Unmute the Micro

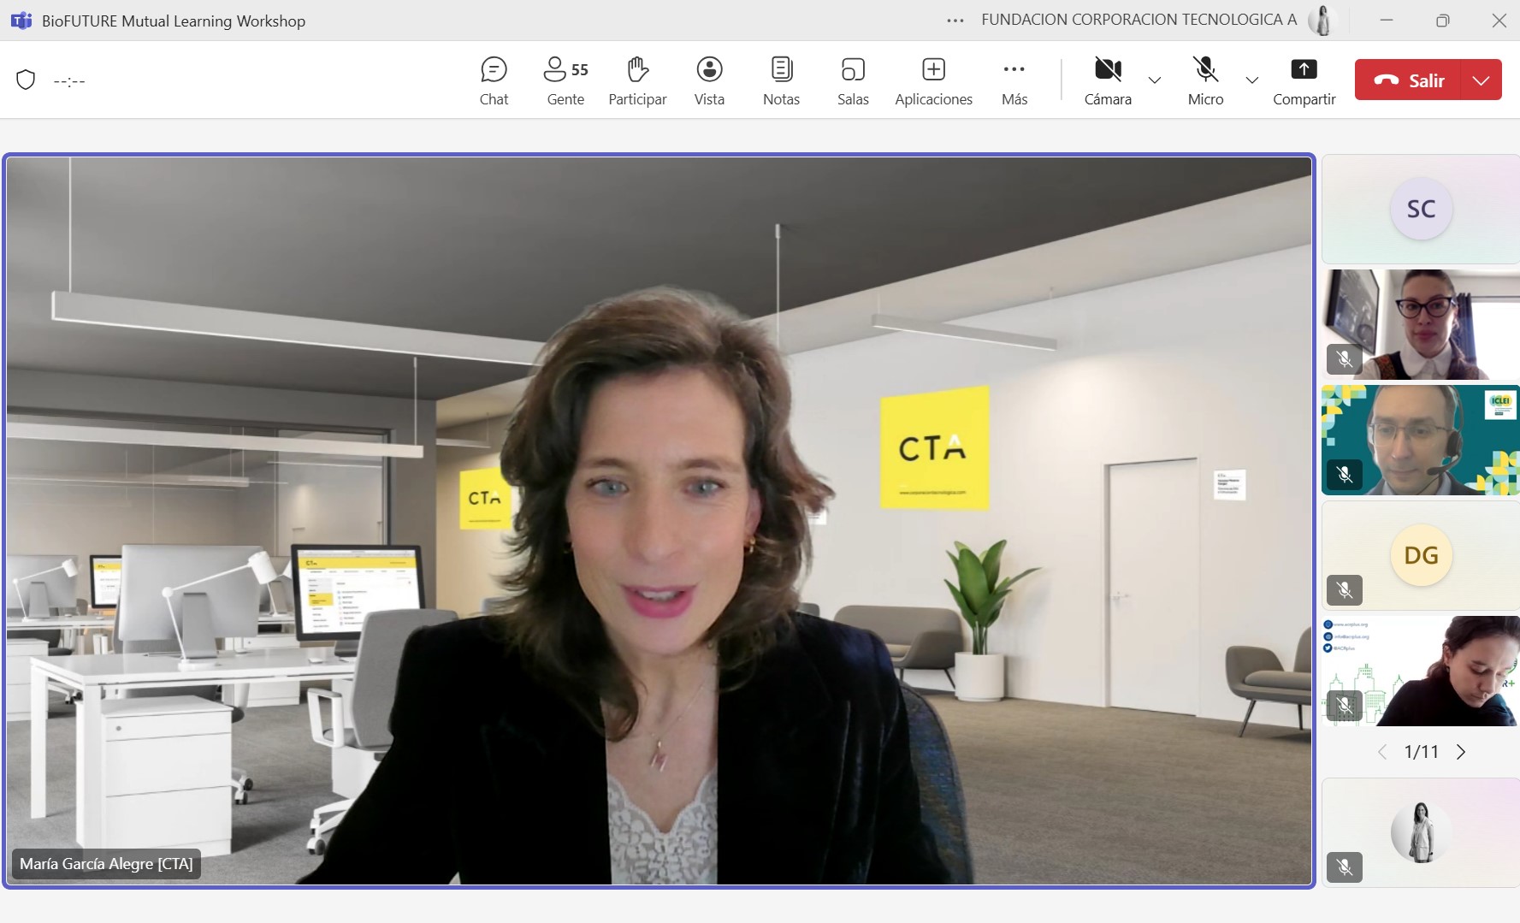(x=1205, y=81)
